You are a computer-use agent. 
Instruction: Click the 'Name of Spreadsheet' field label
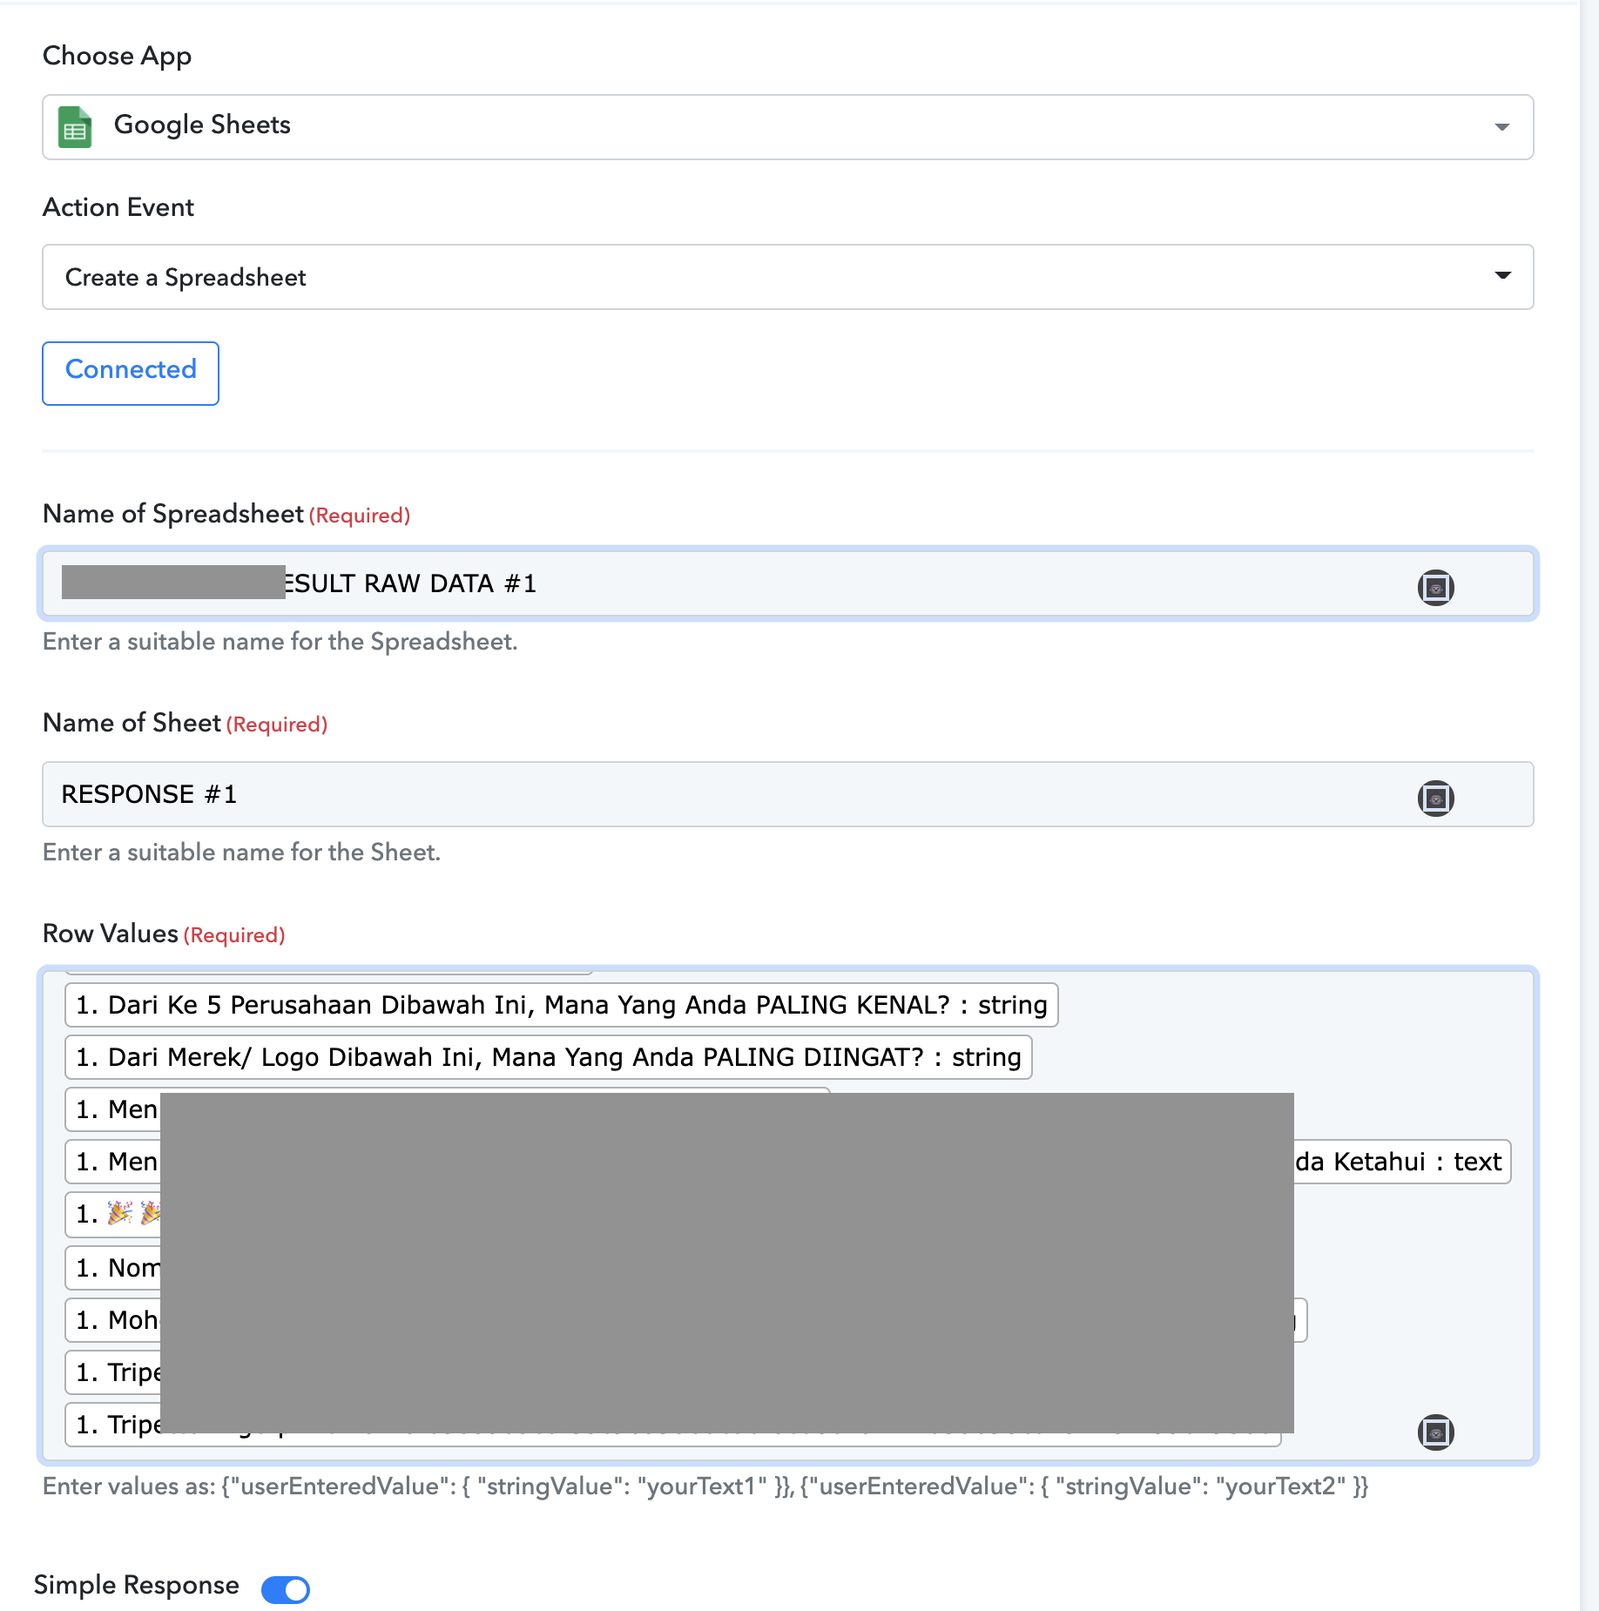[x=173, y=514]
